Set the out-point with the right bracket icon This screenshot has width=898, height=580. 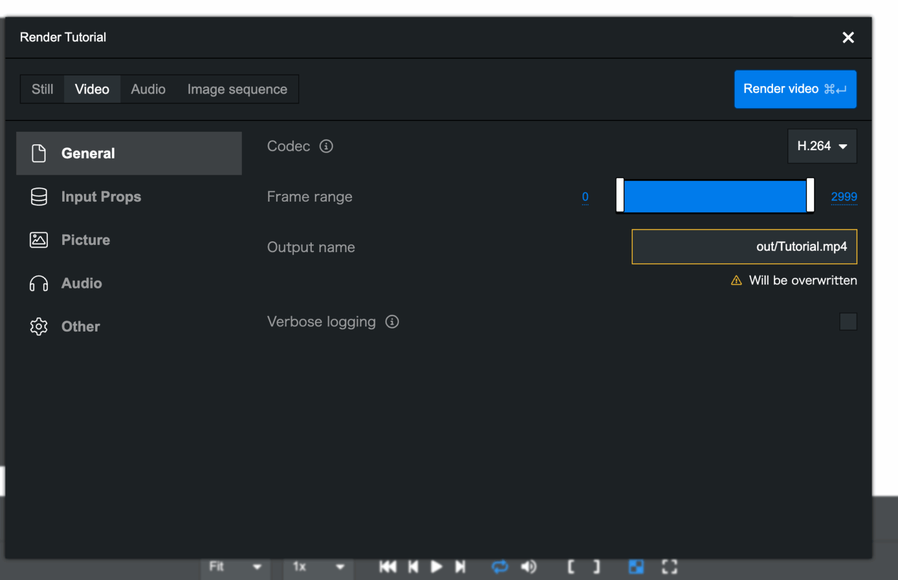596,567
